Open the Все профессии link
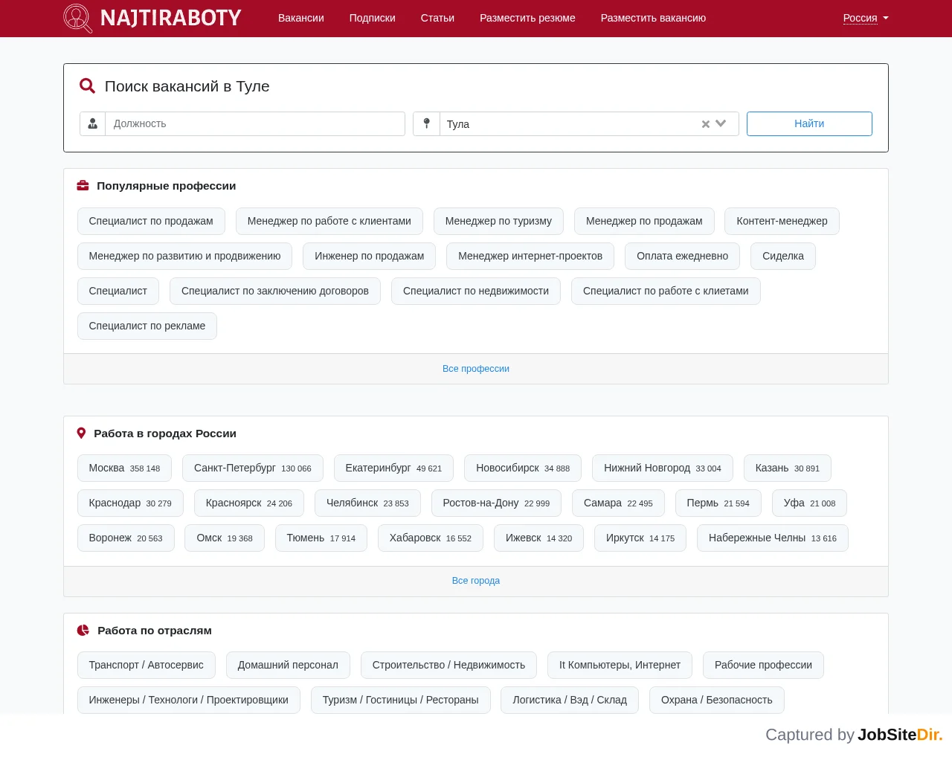Image resolution: width=952 pixels, height=757 pixels. [x=476, y=369]
